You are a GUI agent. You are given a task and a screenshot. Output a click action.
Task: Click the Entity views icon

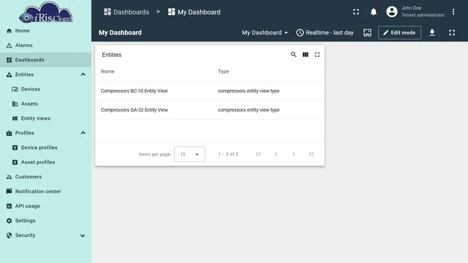click(15, 119)
